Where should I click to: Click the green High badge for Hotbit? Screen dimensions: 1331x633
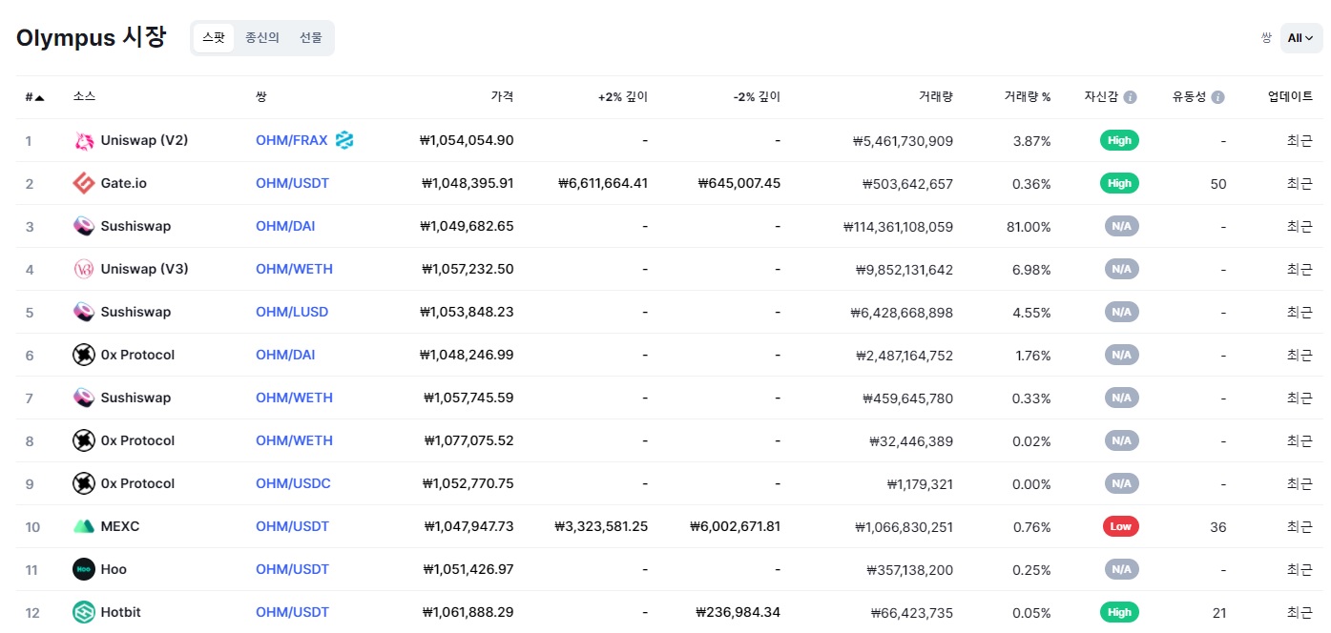(1119, 612)
